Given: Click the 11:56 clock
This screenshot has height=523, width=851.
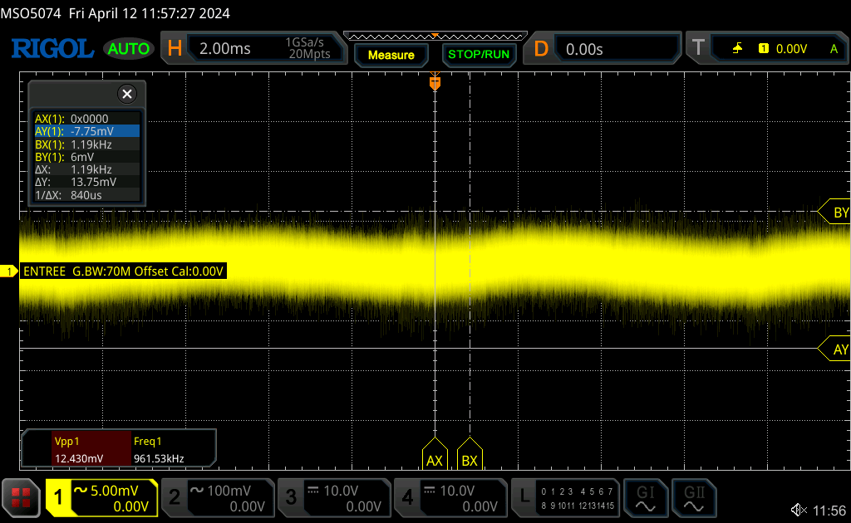Looking at the screenshot, I should tap(829, 511).
